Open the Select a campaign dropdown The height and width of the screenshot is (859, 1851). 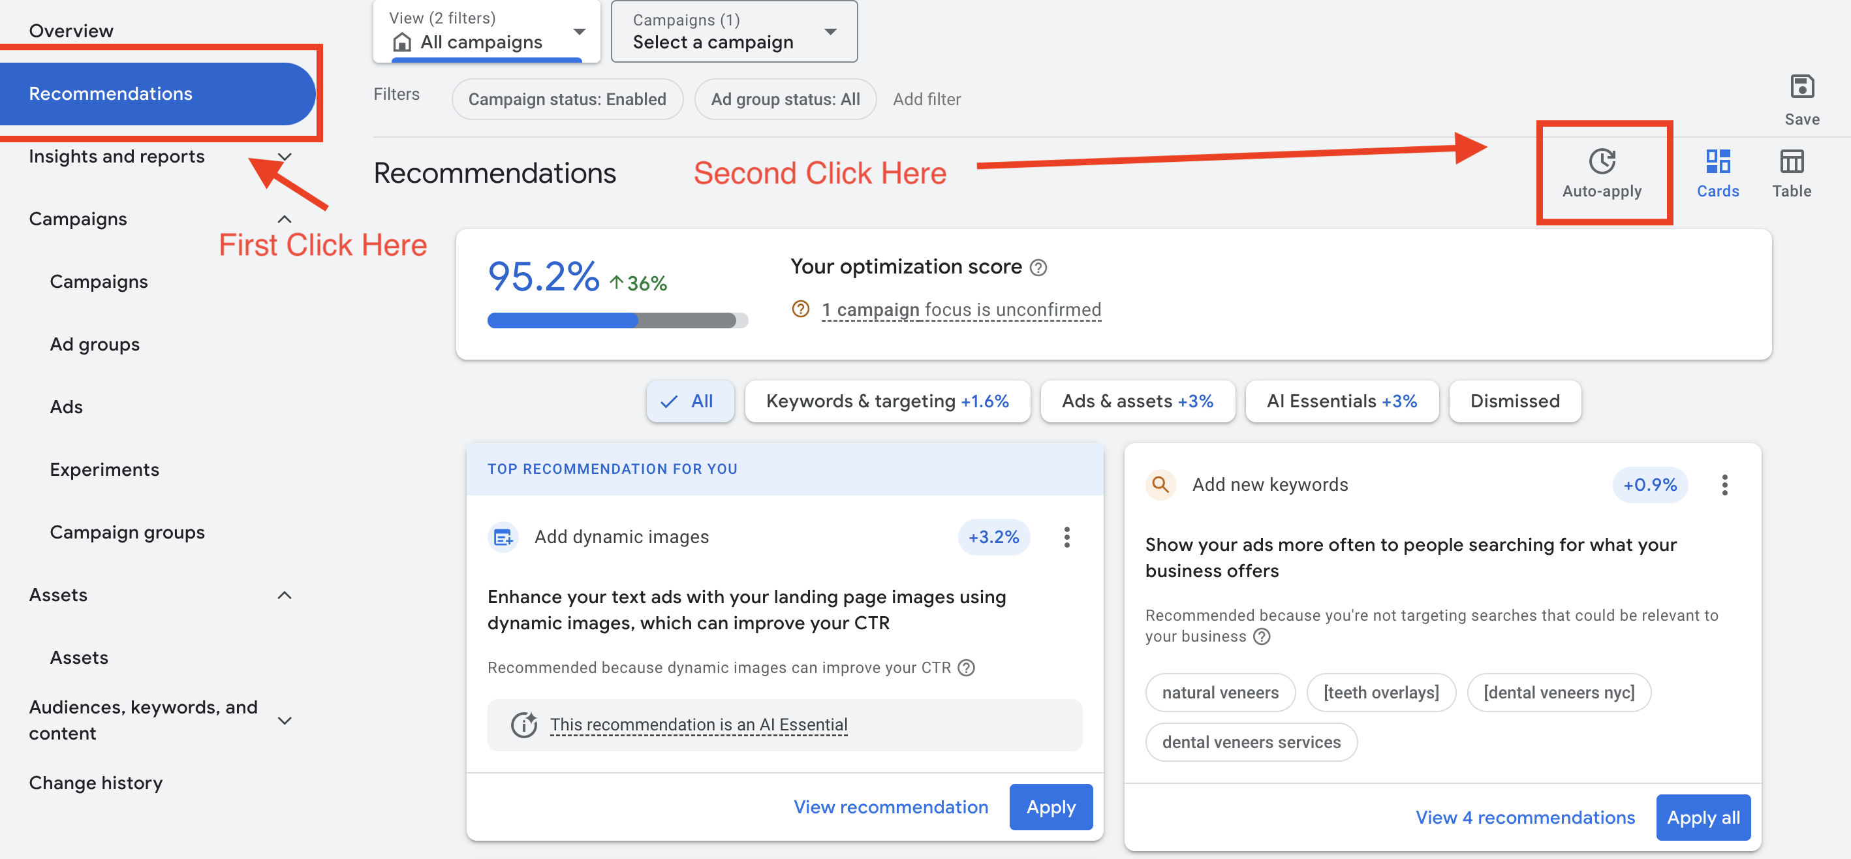point(734,31)
